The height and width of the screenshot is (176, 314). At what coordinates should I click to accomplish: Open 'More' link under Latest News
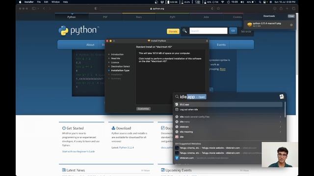click(146, 171)
